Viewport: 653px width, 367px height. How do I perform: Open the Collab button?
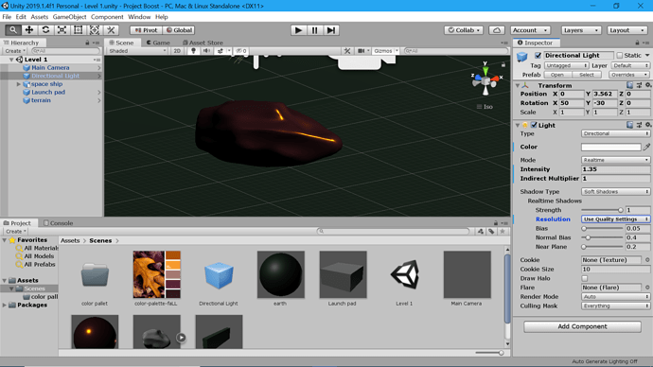464,30
